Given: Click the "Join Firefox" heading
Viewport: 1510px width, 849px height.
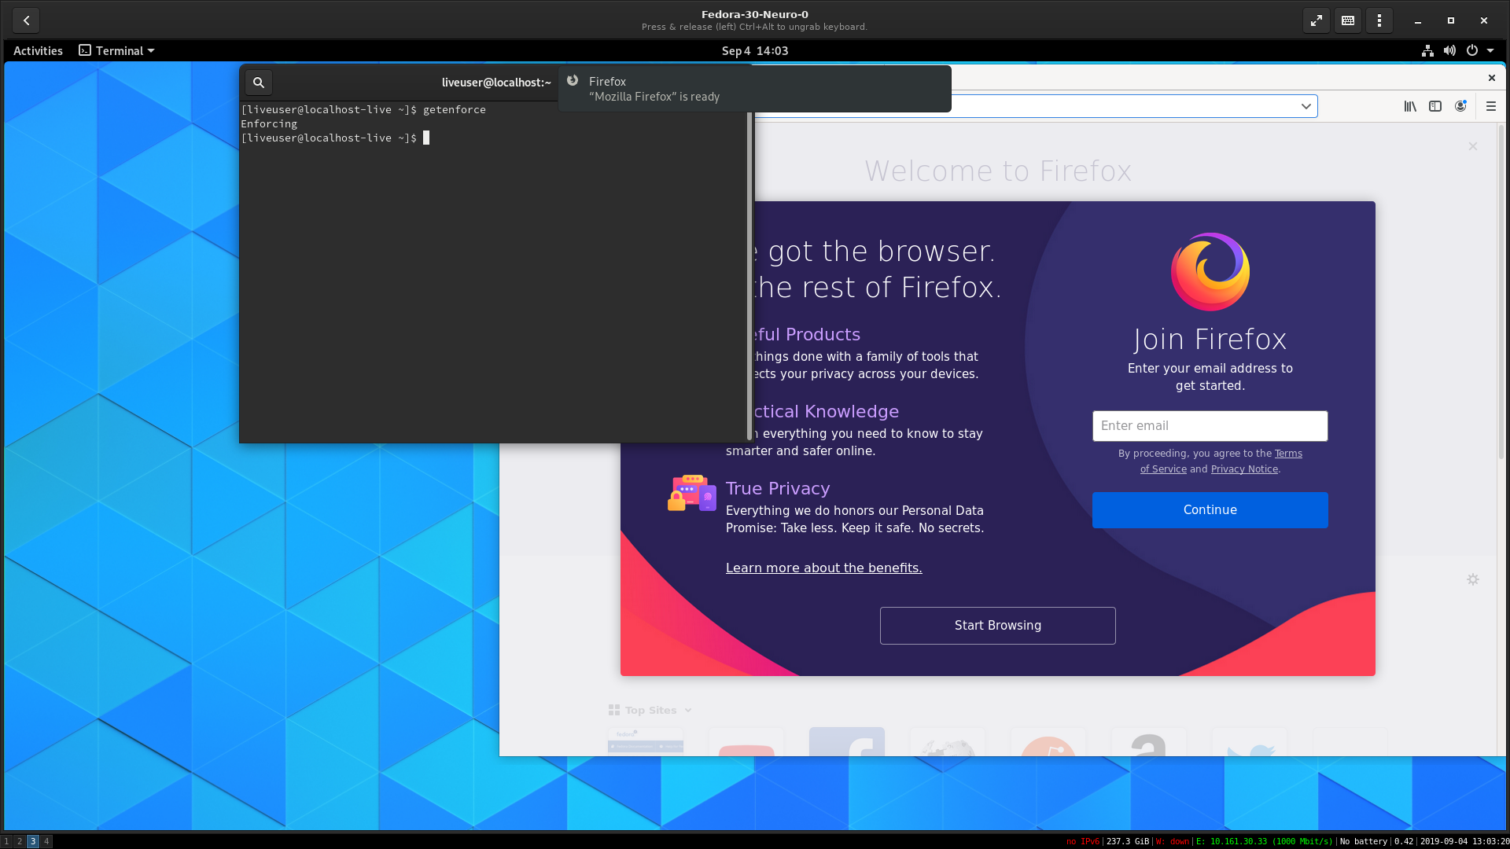Looking at the screenshot, I should pos(1210,340).
